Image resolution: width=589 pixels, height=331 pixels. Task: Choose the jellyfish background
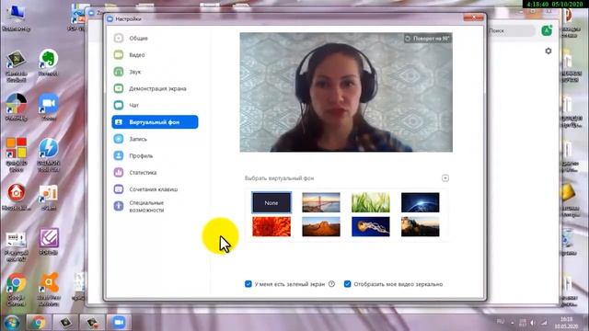pos(370,227)
